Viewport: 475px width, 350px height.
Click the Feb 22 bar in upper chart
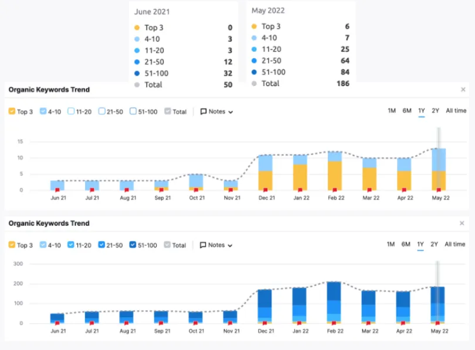click(x=335, y=171)
